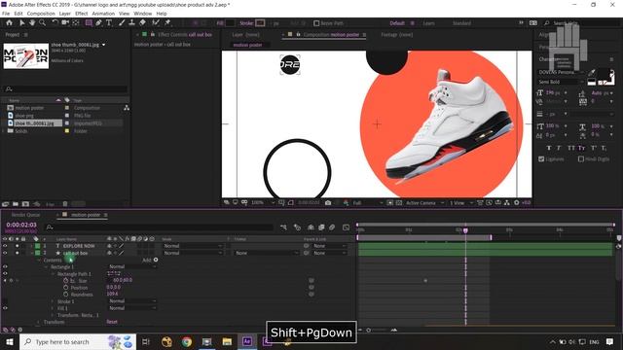Switch to the Standard workspace
The height and width of the screenshot is (350, 623).
pyautogui.click(x=461, y=23)
